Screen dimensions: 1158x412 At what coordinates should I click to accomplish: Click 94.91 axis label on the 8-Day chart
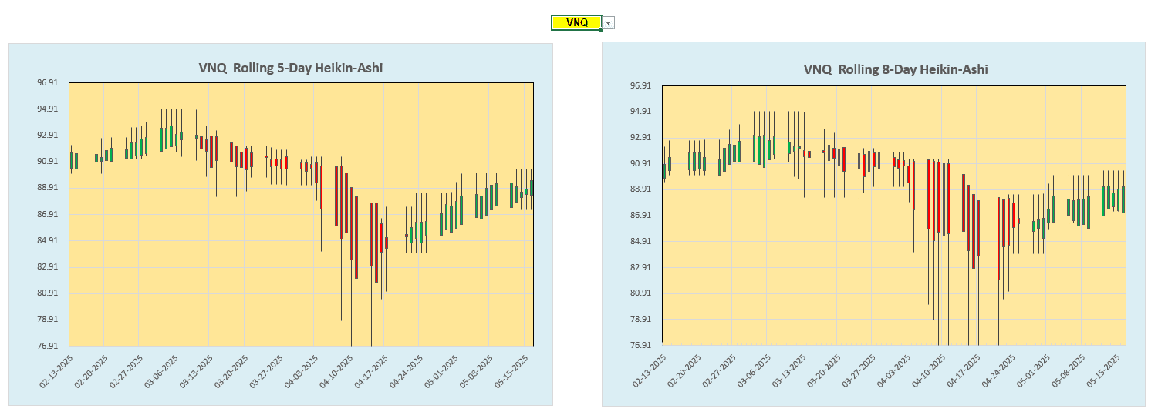pyautogui.click(x=641, y=111)
